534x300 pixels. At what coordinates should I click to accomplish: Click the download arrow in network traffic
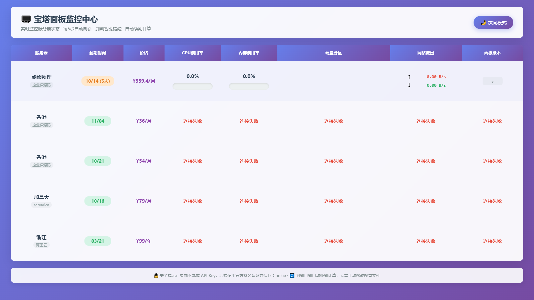pyautogui.click(x=409, y=85)
